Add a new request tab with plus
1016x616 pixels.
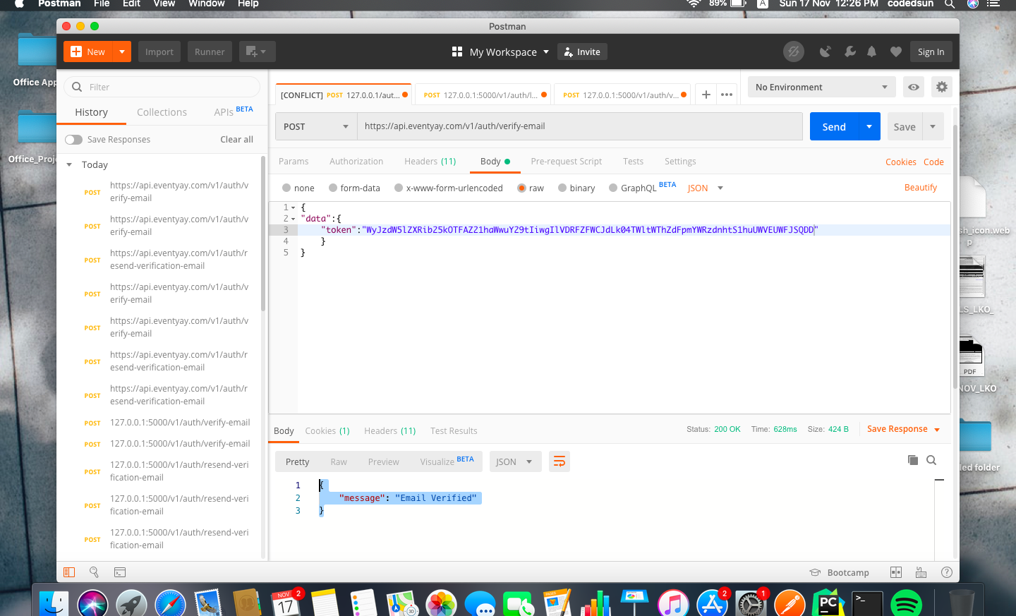point(706,95)
